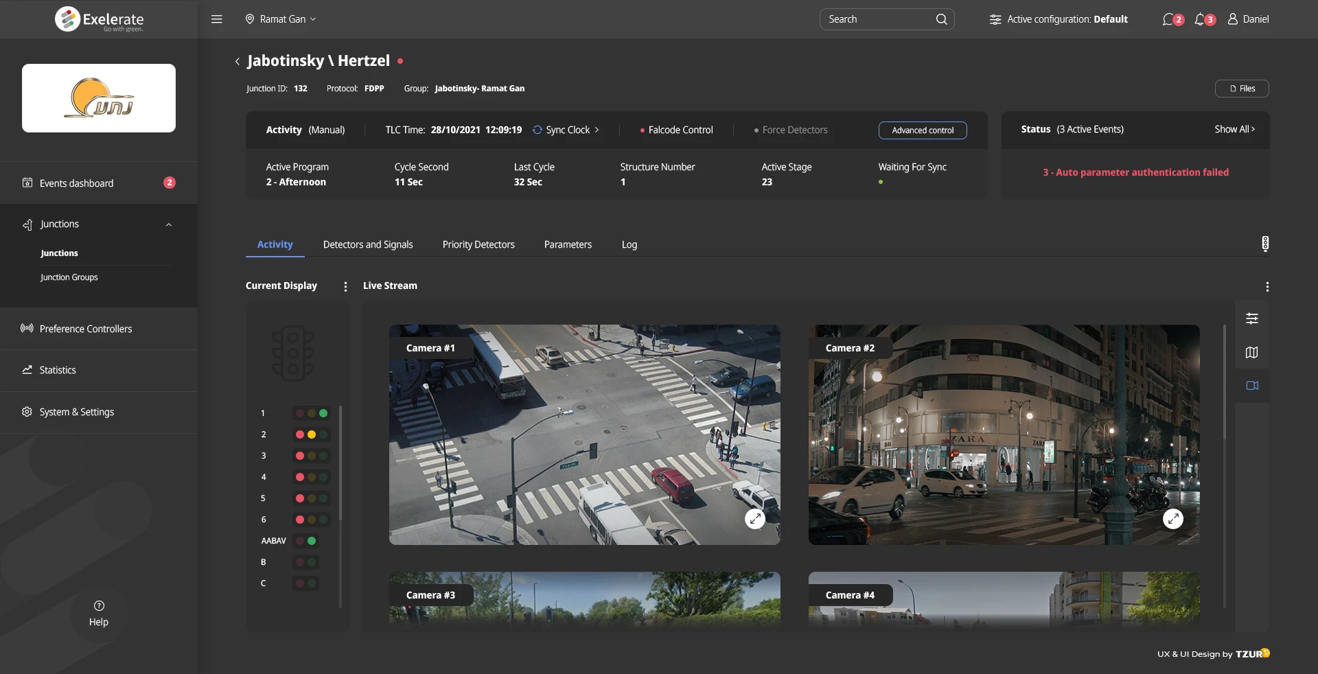Click signal group B lights
The image size is (1318, 674).
[x=306, y=562]
